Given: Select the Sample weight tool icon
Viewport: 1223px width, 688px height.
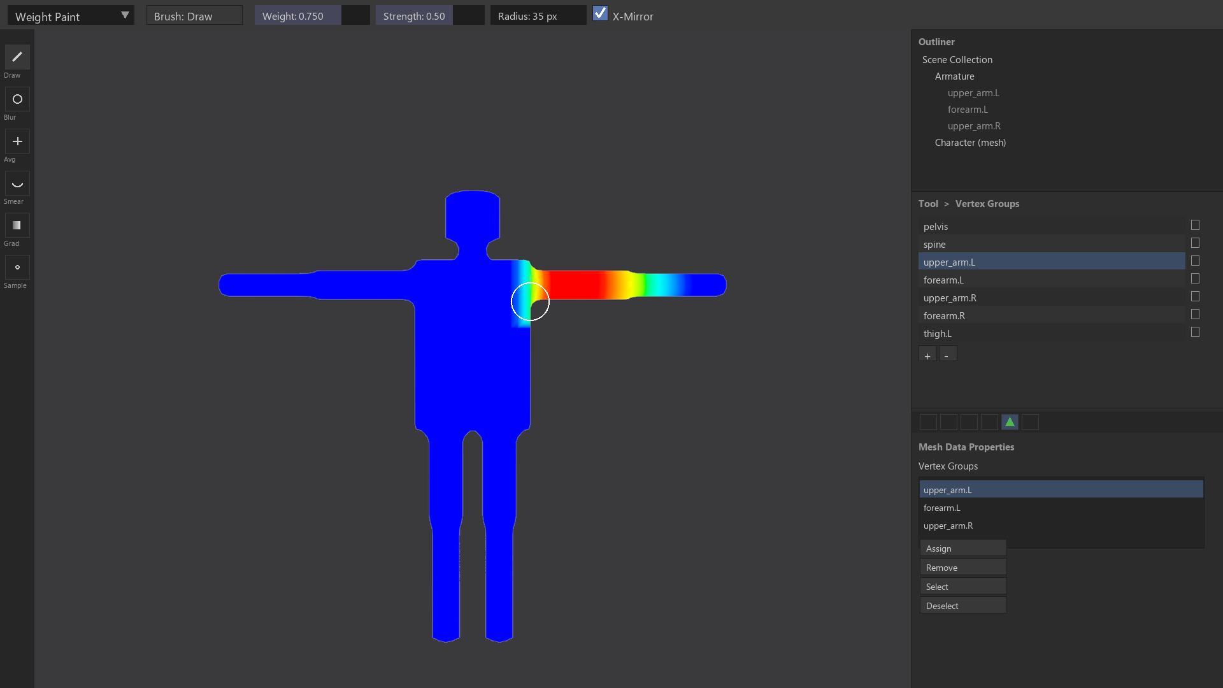Looking at the screenshot, I should [17, 268].
